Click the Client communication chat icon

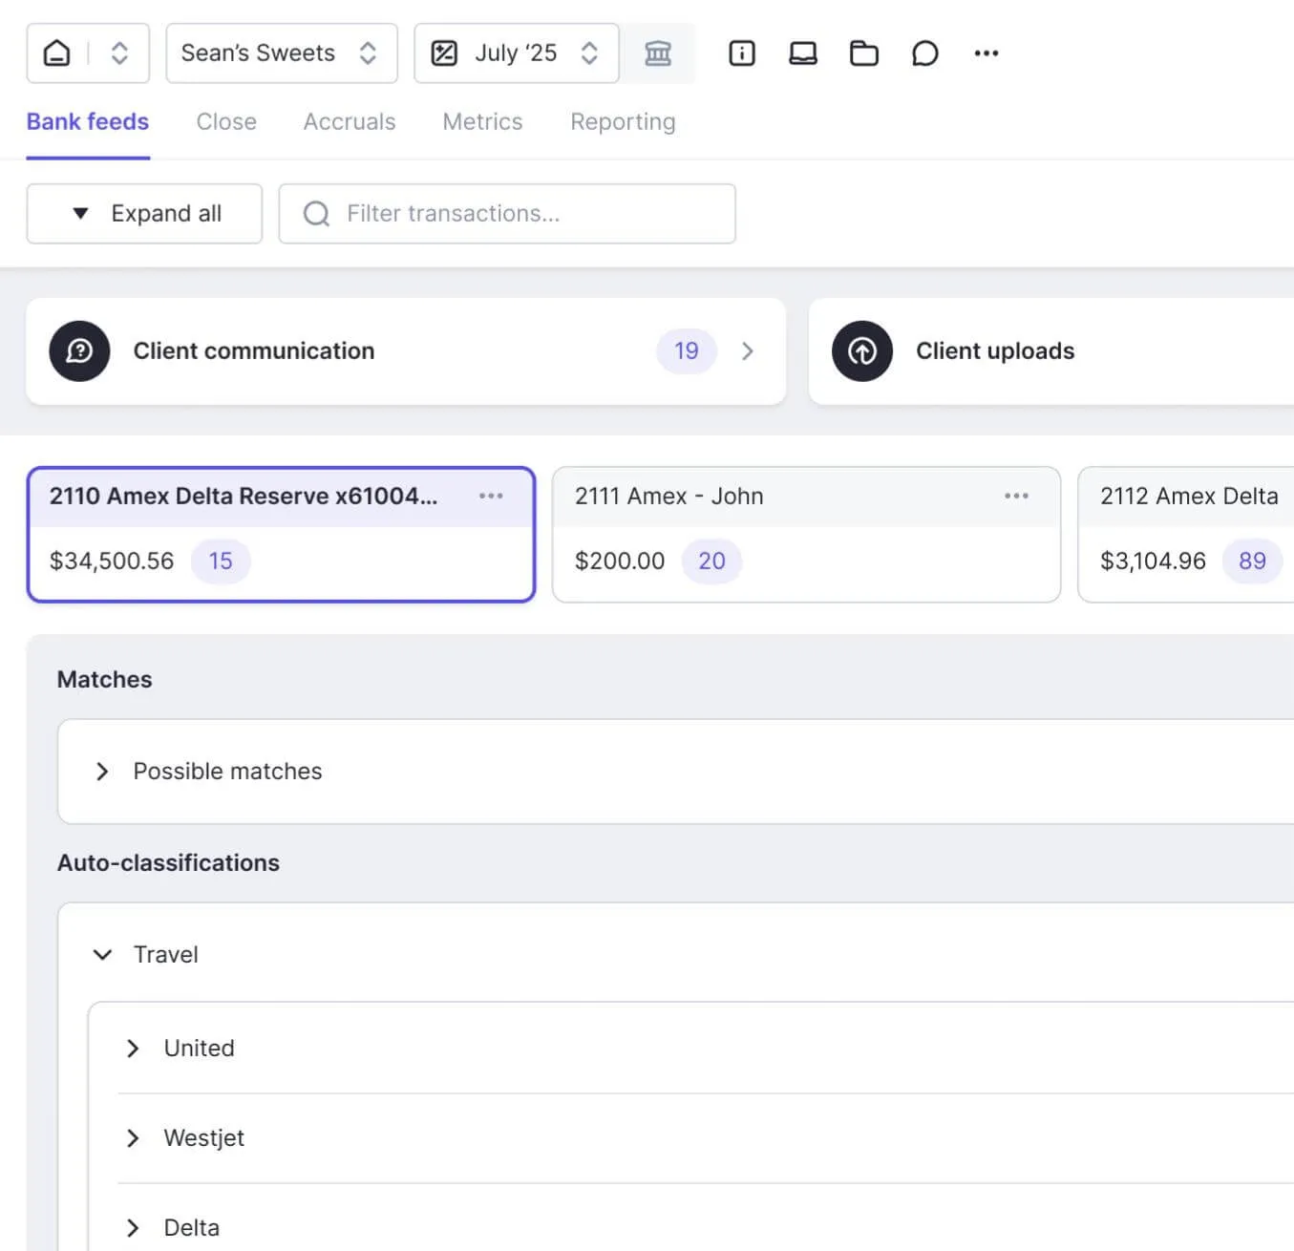(79, 350)
